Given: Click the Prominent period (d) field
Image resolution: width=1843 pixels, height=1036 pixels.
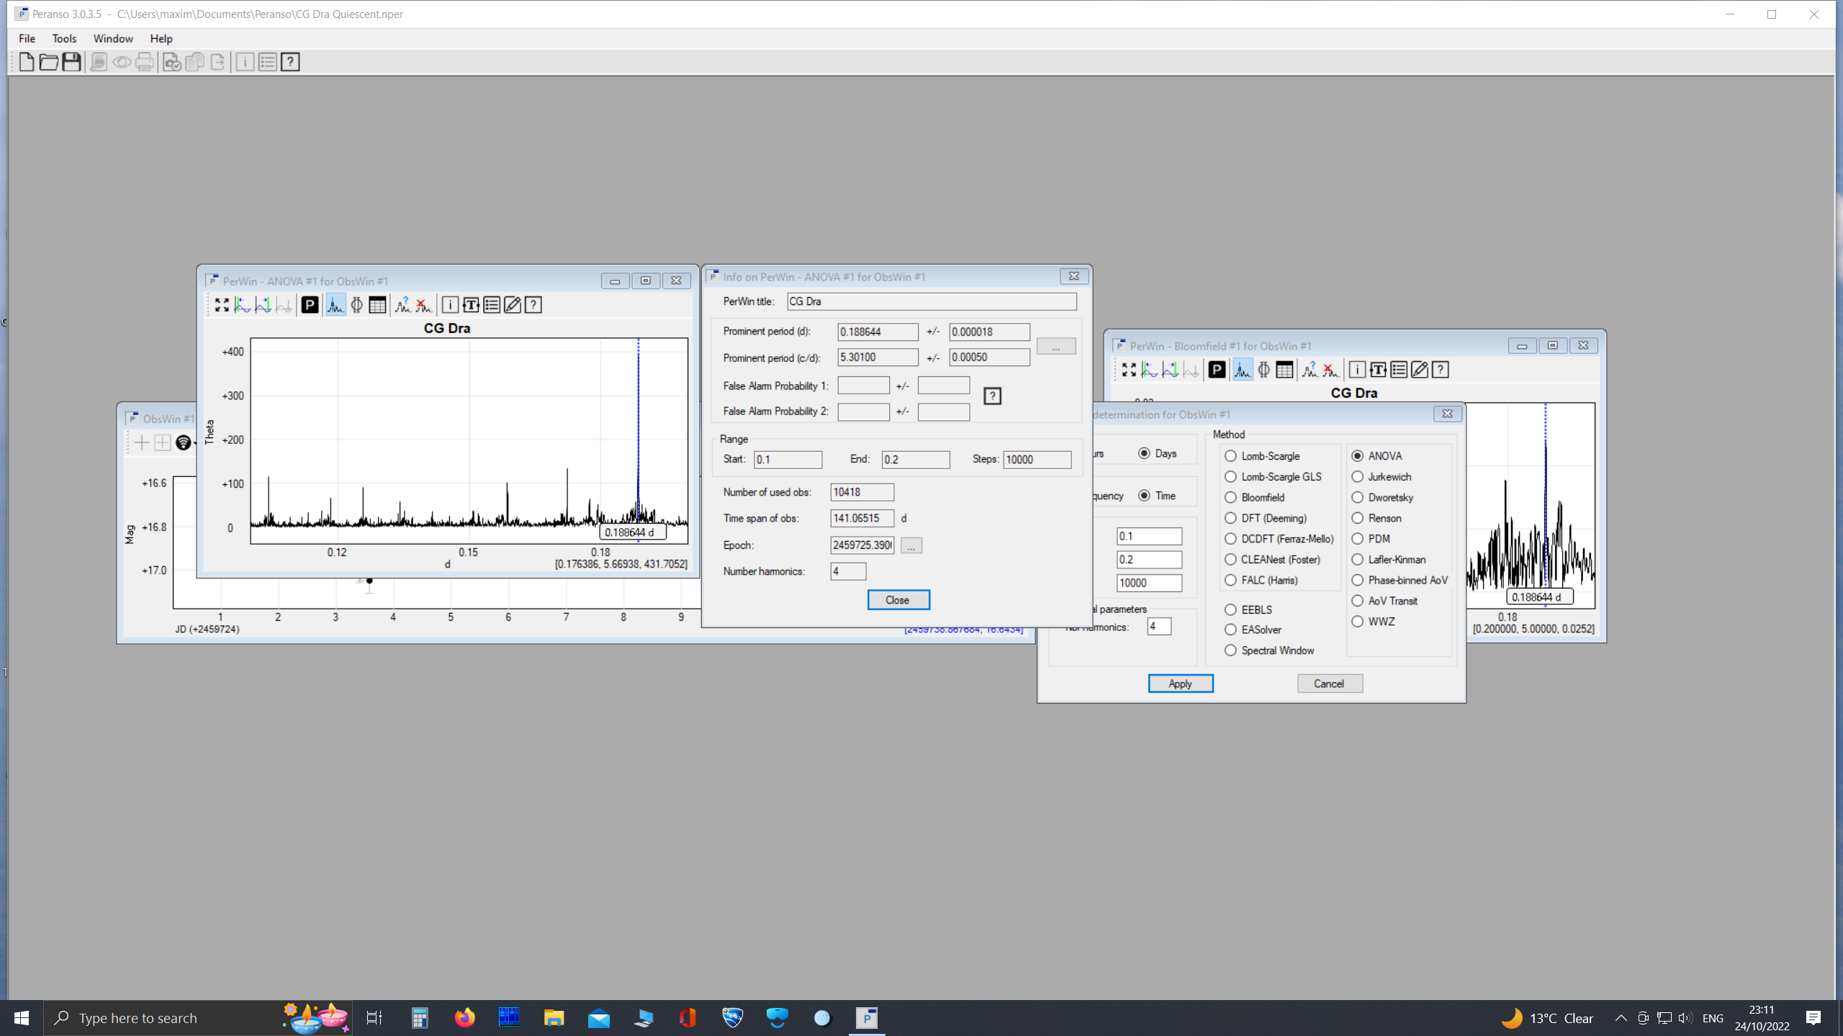Looking at the screenshot, I should (878, 332).
